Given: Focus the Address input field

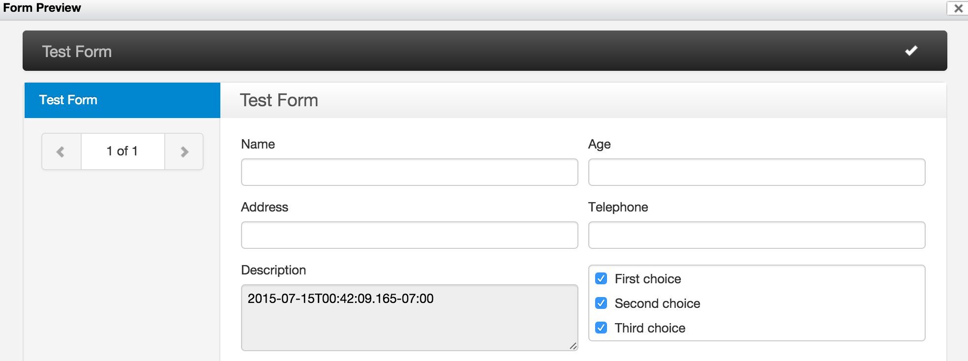Looking at the screenshot, I should click(409, 235).
